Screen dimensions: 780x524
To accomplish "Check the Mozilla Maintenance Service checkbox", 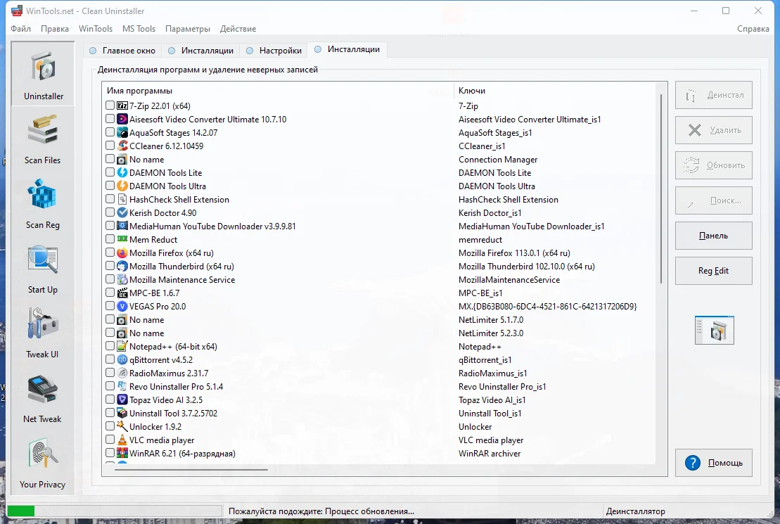I will [110, 279].
